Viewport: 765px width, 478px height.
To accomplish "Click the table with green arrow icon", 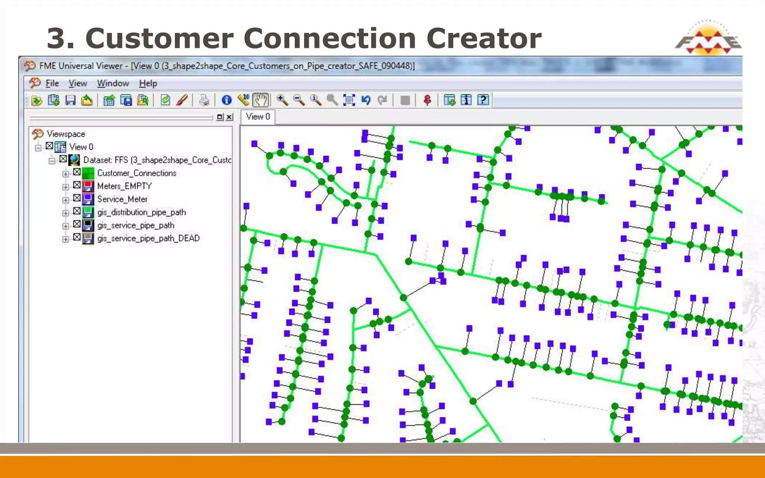I will click(109, 100).
